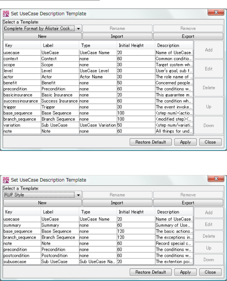This screenshot has width=227, height=281.
Task: Click the 'The exceptions in...' description cell
Action: click(x=174, y=237)
